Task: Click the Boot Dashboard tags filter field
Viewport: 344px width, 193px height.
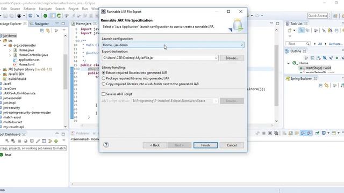Action: (x=33, y=148)
